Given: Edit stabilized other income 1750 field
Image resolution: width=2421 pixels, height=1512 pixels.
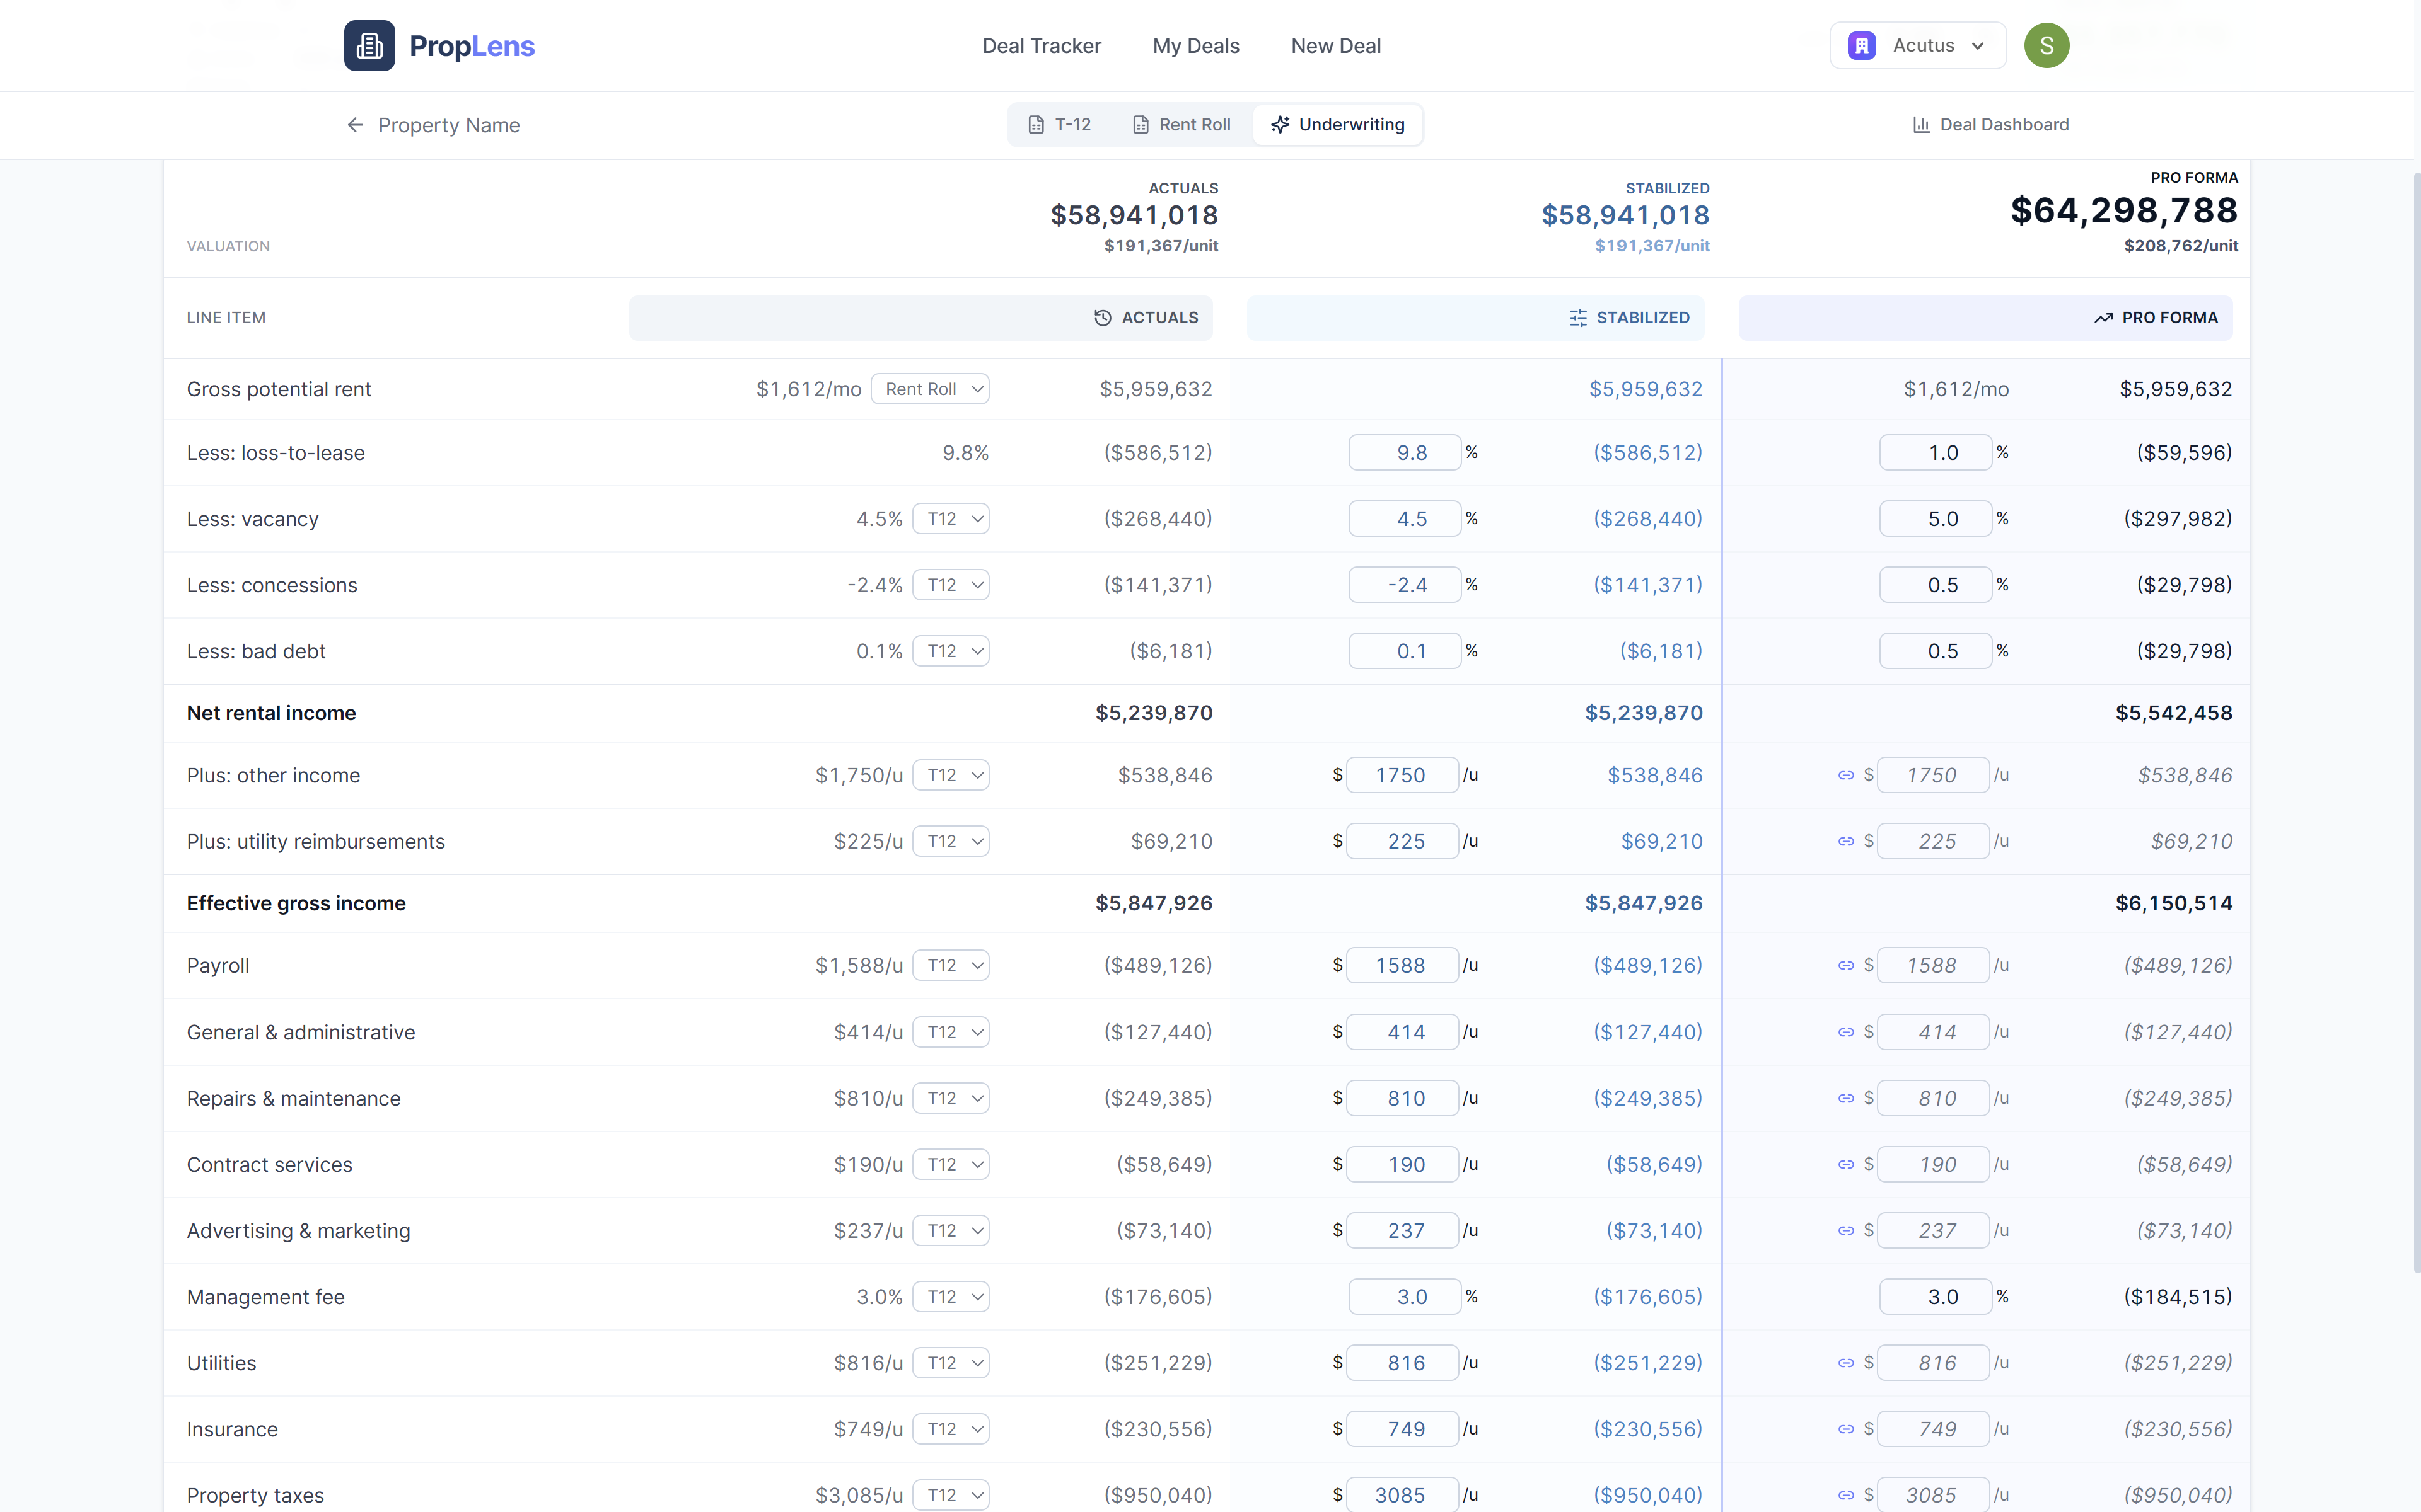Looking at the screenshot, I should [x=1403, y=775].
